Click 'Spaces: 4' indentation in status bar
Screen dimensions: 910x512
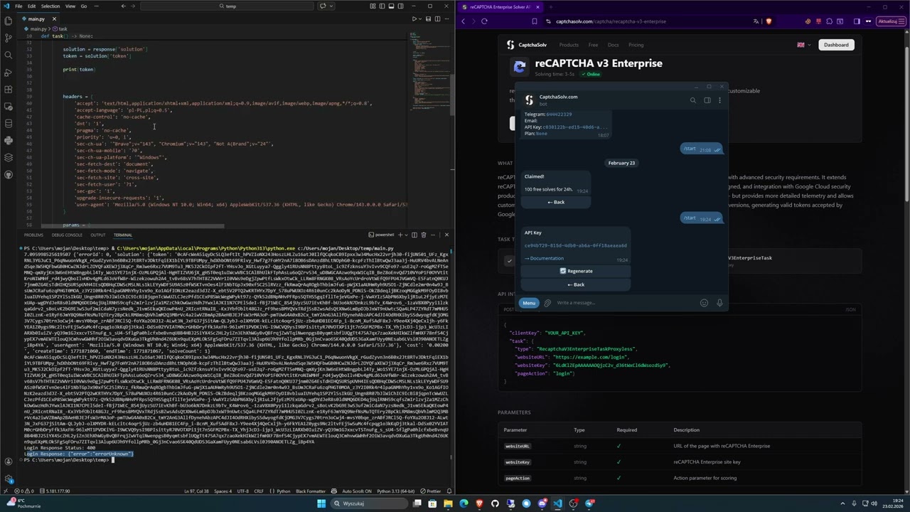[223, 491]
